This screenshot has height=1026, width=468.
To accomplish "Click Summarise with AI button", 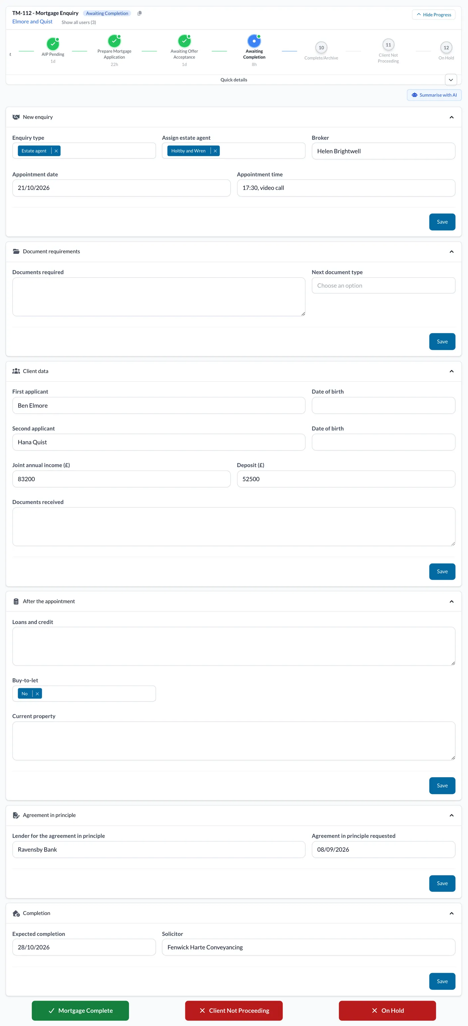I will tap(434, 95).
